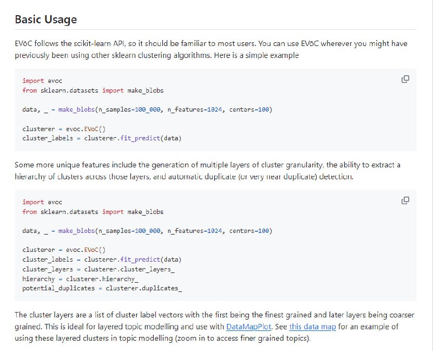
Task: Copy the first code block to clipboard
Action: [x=405, y=79]
